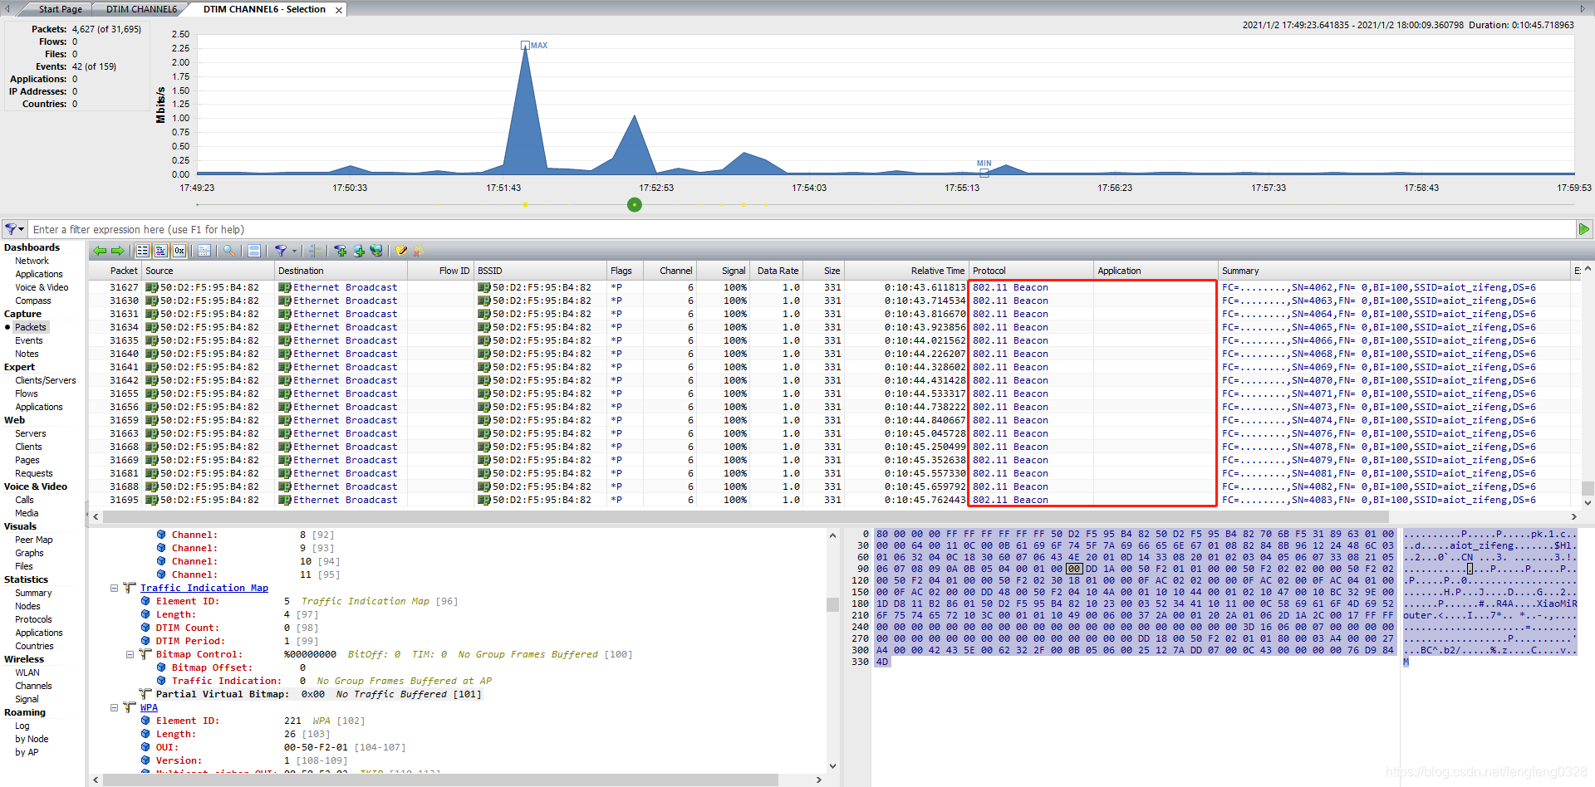The image size is (1595, 787).
Task: Click the delete note toolbar icon
Action: (419, 251)
